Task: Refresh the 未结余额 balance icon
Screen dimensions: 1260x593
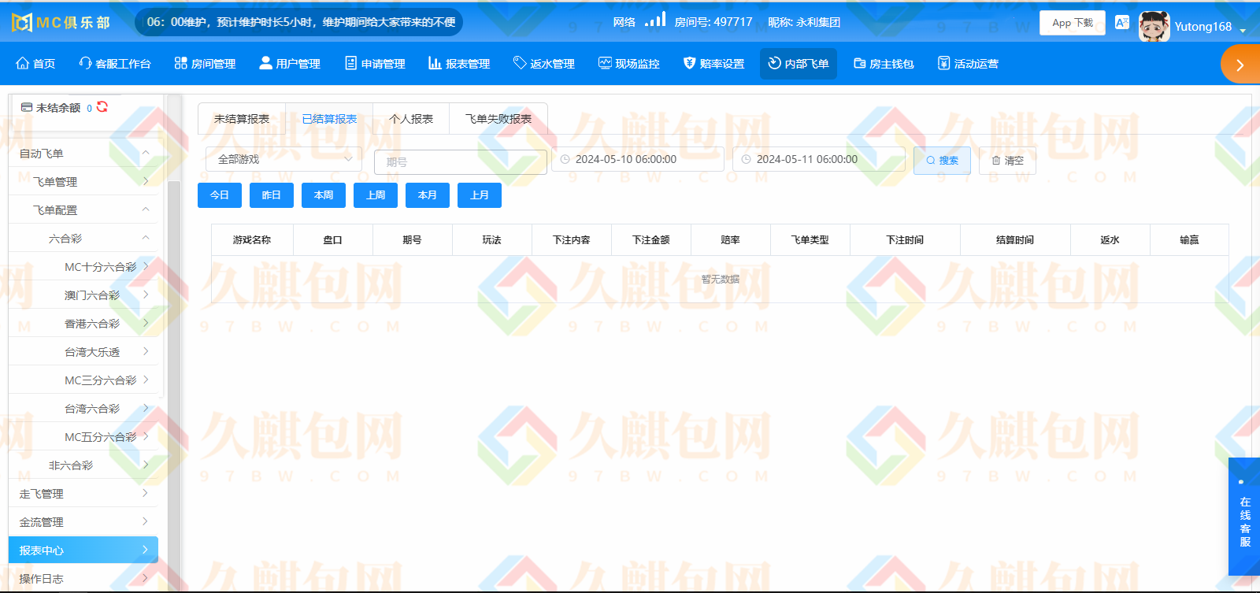Action: pyautogui.click(x=102, y=106)
